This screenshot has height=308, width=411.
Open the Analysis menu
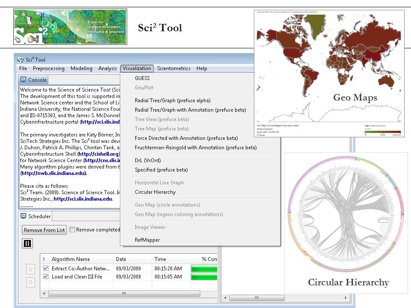point(107,68)
